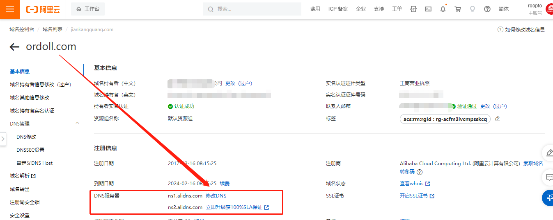This screenshot has width=553, height=220.
Task: Click help icon next to 转移码
Action: (420, 172)
